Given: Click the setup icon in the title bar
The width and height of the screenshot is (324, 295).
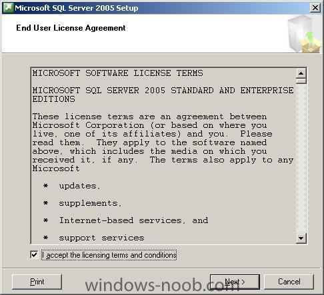Looking at the screenshot, I should (x=8, y=8).
